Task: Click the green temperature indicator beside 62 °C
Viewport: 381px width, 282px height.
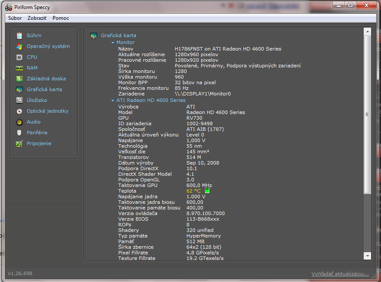Action: coord(207,190)
